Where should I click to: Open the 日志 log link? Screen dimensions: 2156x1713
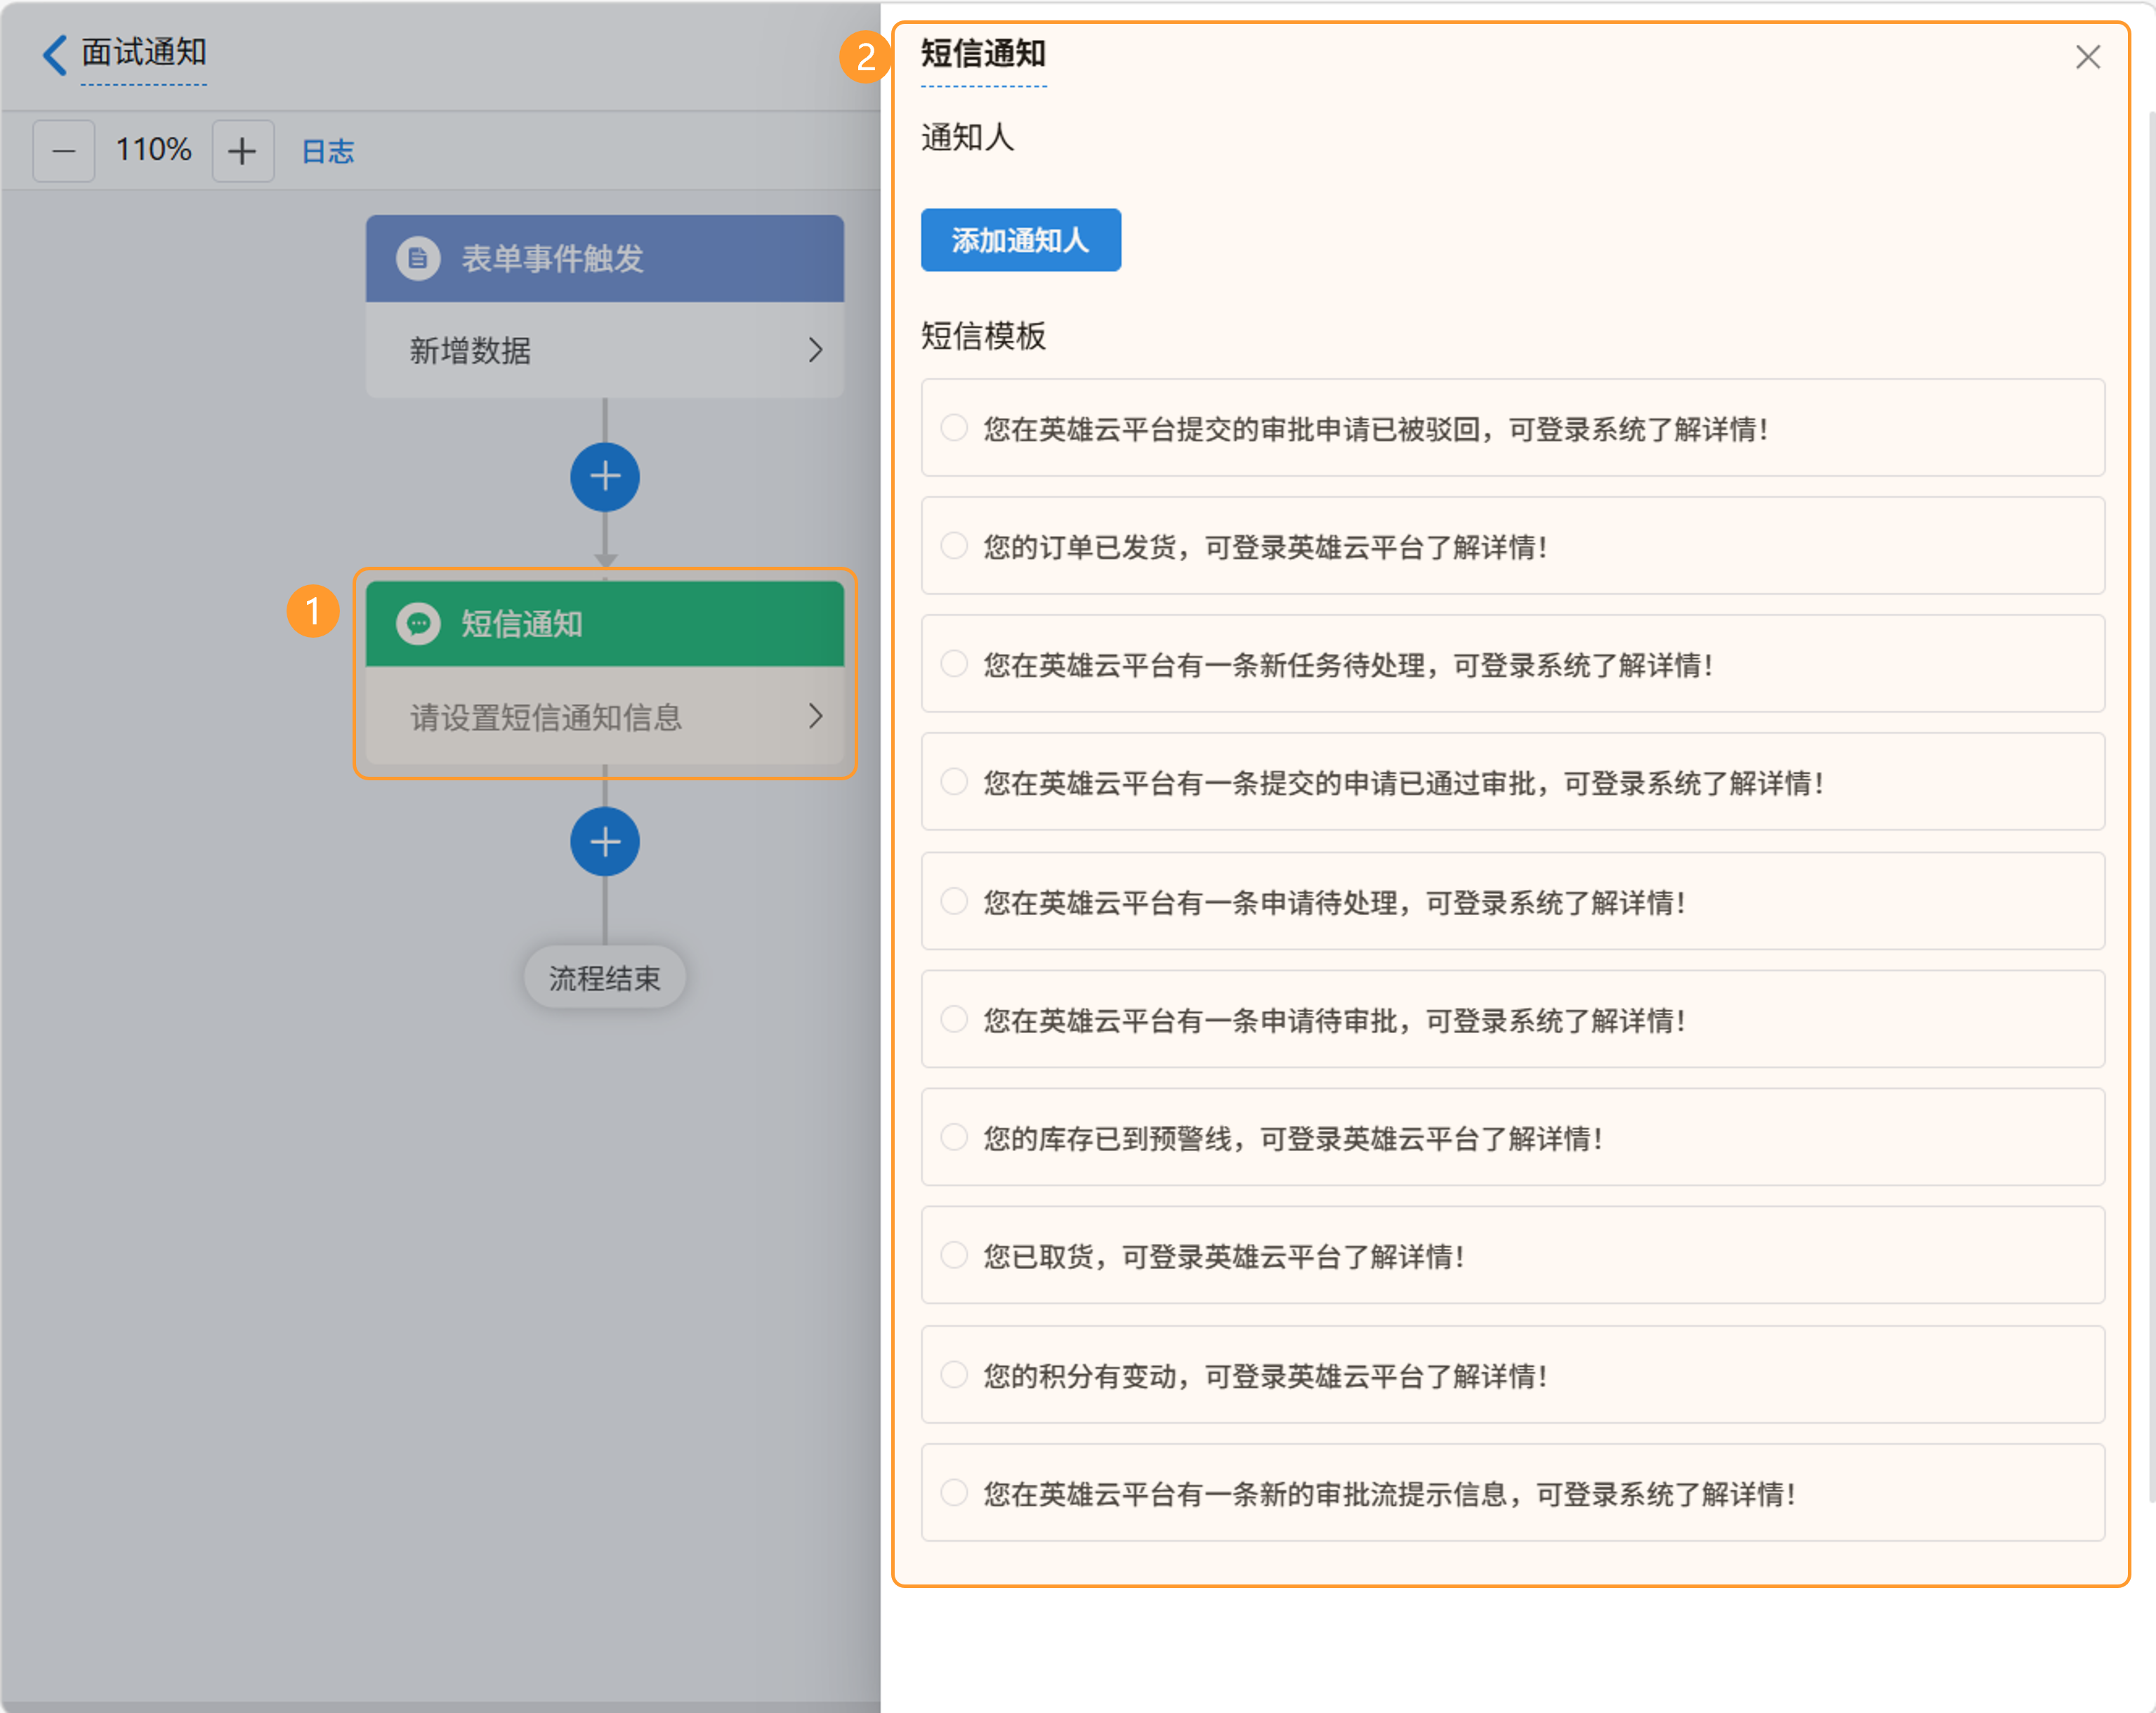click(x=328, y=151)
